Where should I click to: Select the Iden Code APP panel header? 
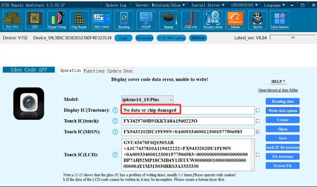[29, 70]
